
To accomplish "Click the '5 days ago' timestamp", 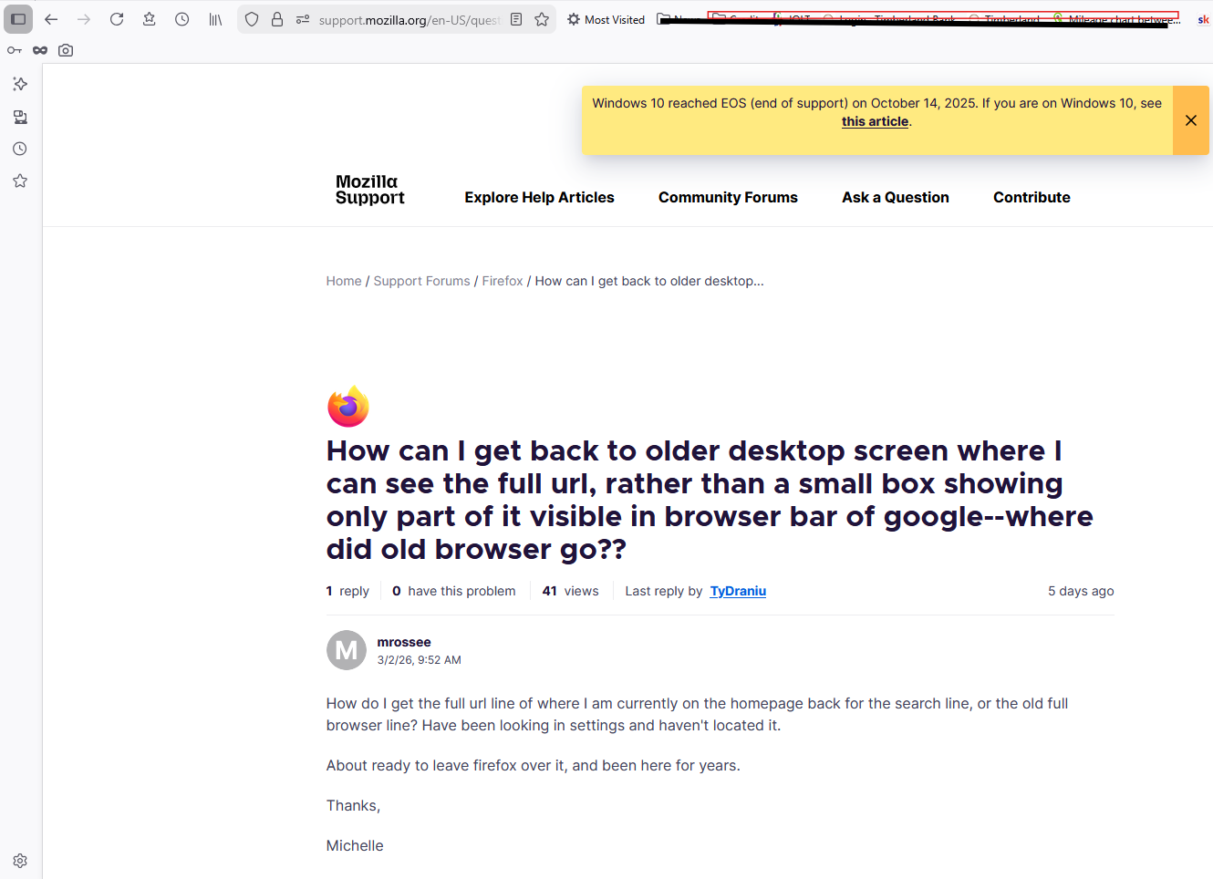I will pos(1081,591).
